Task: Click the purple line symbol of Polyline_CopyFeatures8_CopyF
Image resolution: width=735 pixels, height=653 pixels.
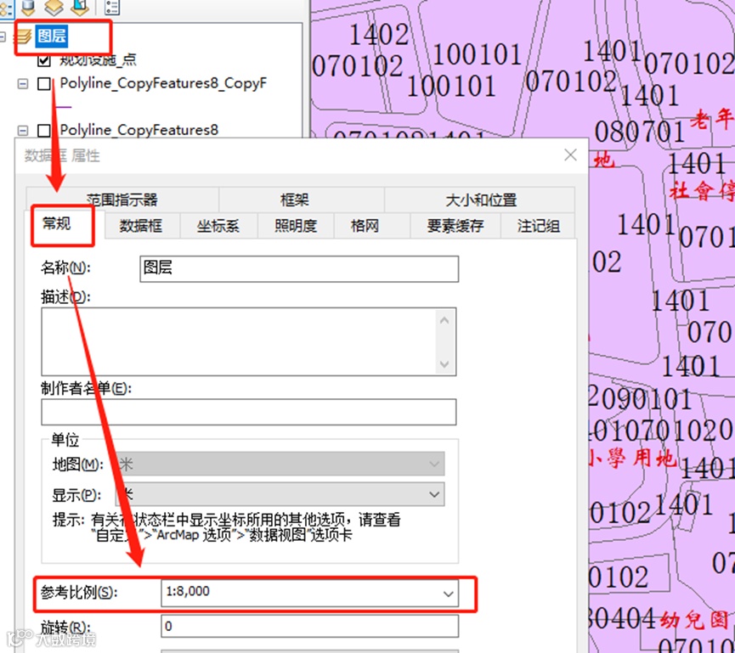Action: [x=63, y=107]
